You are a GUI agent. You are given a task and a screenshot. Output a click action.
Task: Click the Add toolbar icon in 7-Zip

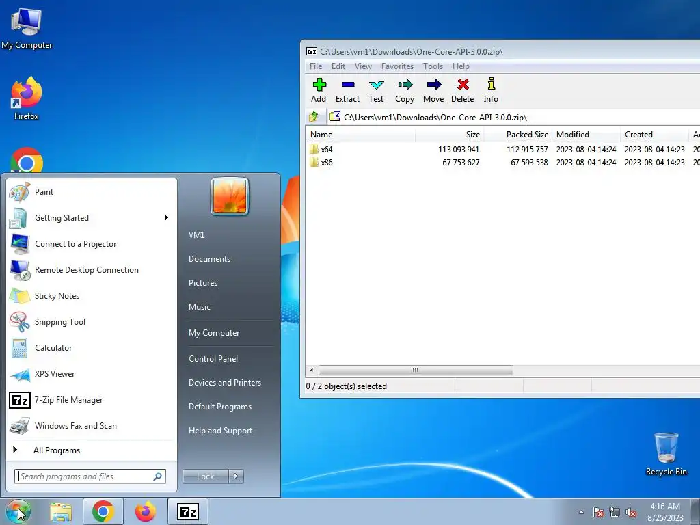pyautogui.click(x=319, y=91)
